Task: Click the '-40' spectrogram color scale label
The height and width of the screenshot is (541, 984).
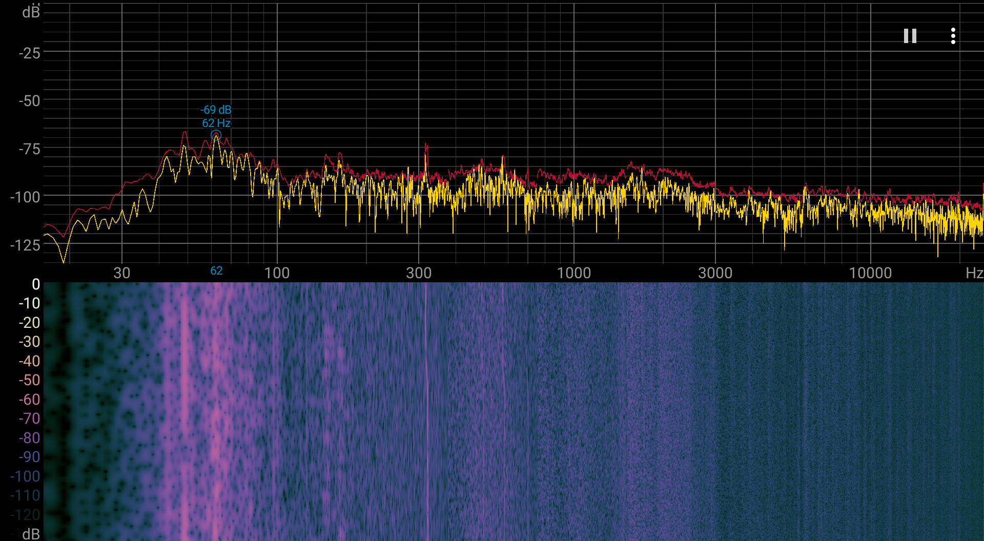Action: pyautogui.click(x=29, y=361)
